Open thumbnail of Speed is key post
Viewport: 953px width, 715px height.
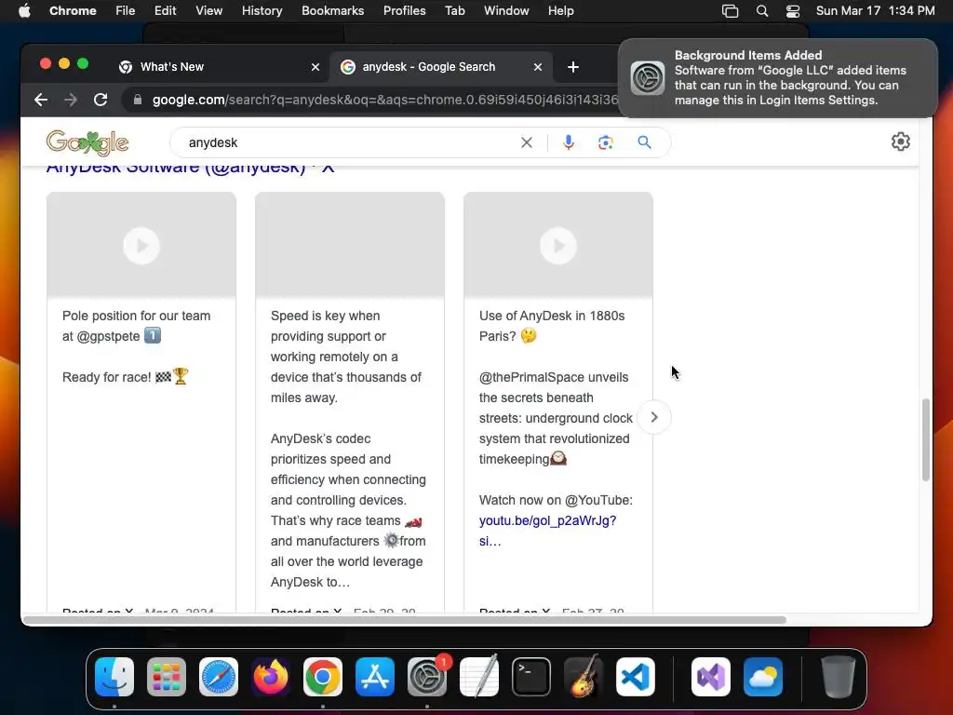coord(350,245)
